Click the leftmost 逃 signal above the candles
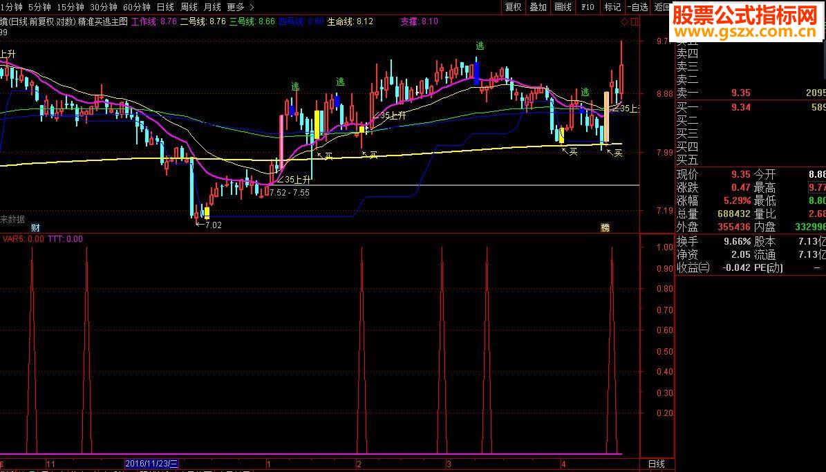Image resolution: width=826 pixels, height=472 pixels. pos(296,86)
